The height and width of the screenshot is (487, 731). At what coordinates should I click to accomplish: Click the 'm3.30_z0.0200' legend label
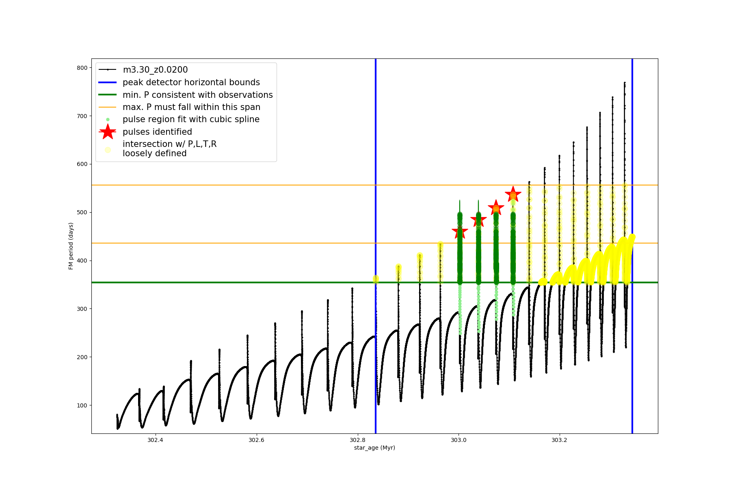point(155,70)
